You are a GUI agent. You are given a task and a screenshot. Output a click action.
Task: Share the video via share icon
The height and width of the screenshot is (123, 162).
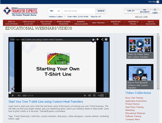click(x=102, y=39)
